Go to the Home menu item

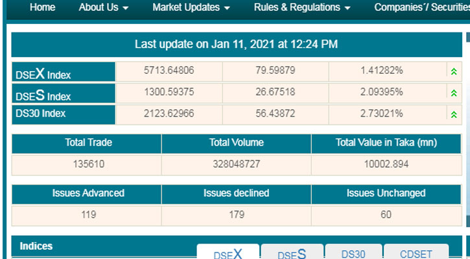point(43,8)
